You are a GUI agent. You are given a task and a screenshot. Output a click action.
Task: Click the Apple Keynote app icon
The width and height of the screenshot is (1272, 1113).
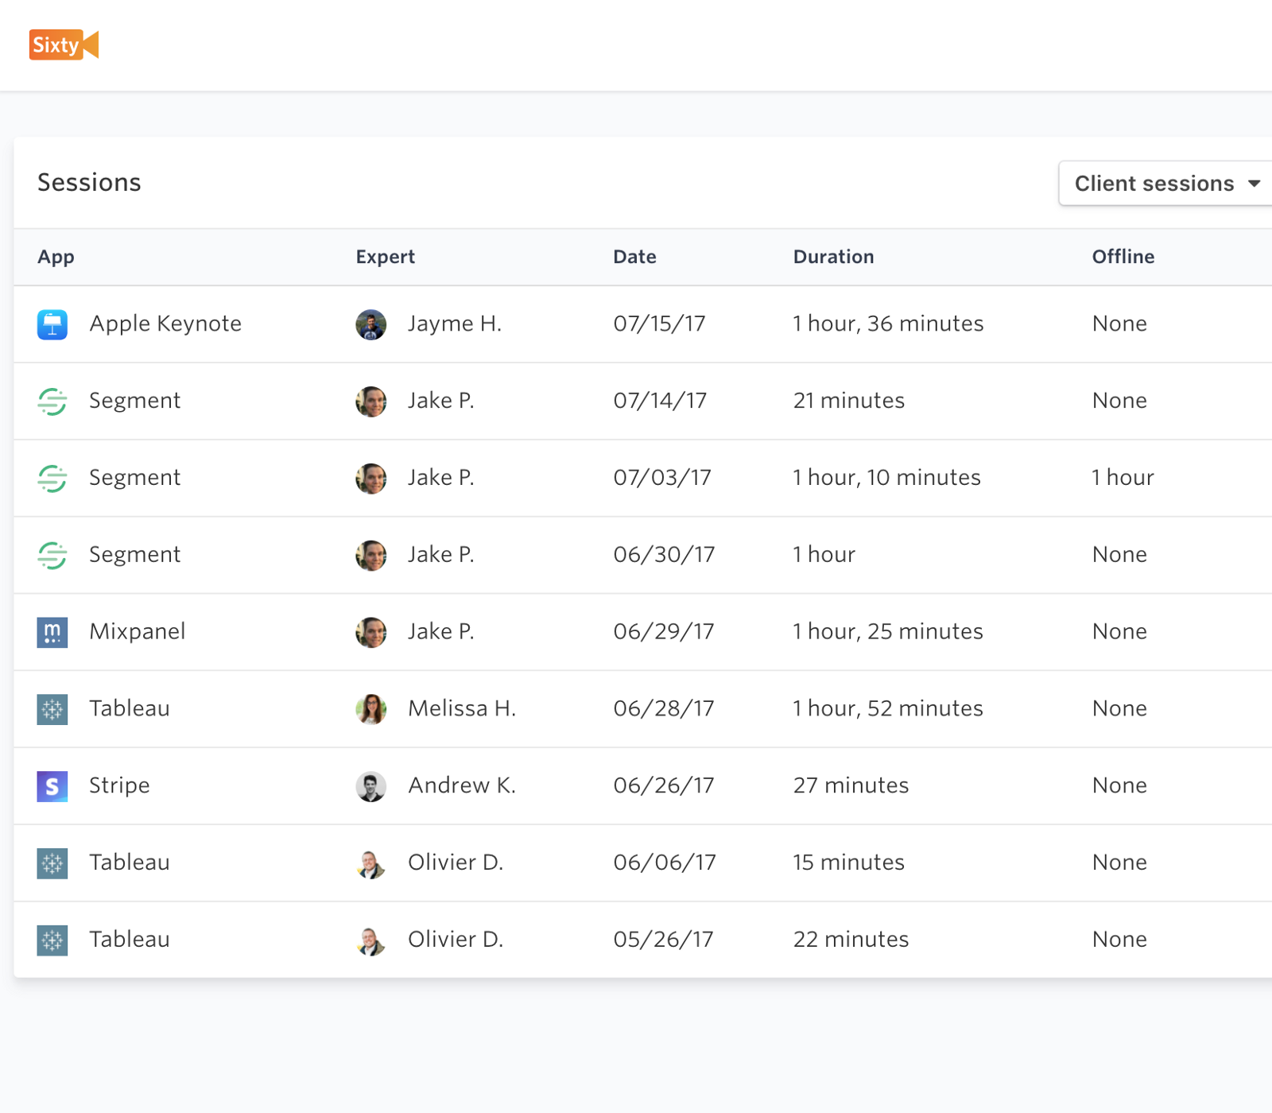click(x=52, y=324)
